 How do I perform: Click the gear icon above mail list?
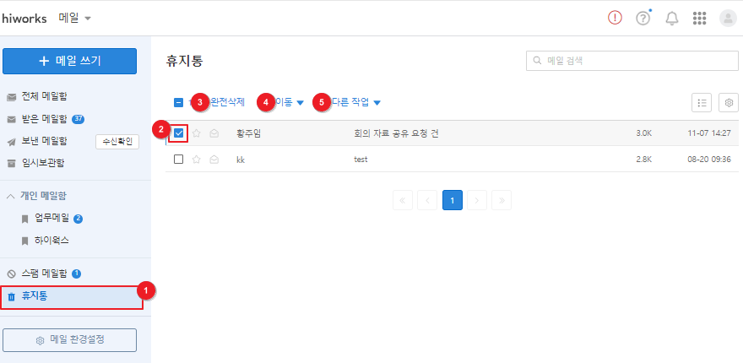tap(729, 102)
